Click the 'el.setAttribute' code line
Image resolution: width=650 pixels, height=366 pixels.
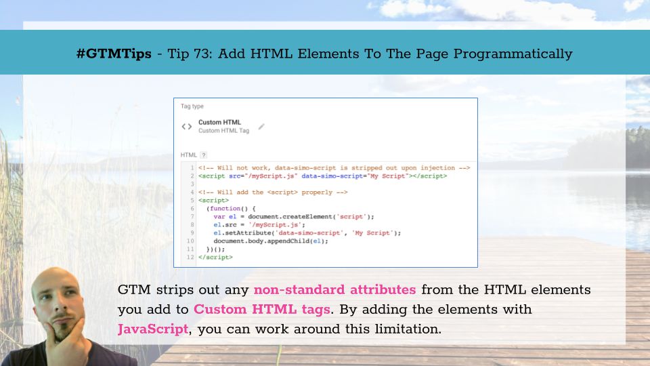(307, 232)
